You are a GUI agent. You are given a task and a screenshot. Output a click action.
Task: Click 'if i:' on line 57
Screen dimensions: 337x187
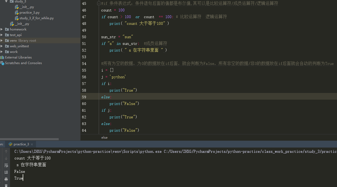(x=106, y=84)
